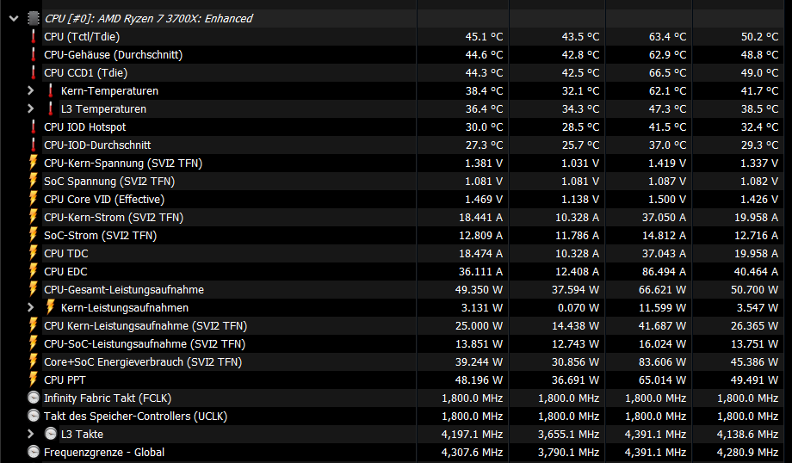Viewport: 792px width, 463px height.
Task: Select the CPU PPT label
Action: click(65, 380)
